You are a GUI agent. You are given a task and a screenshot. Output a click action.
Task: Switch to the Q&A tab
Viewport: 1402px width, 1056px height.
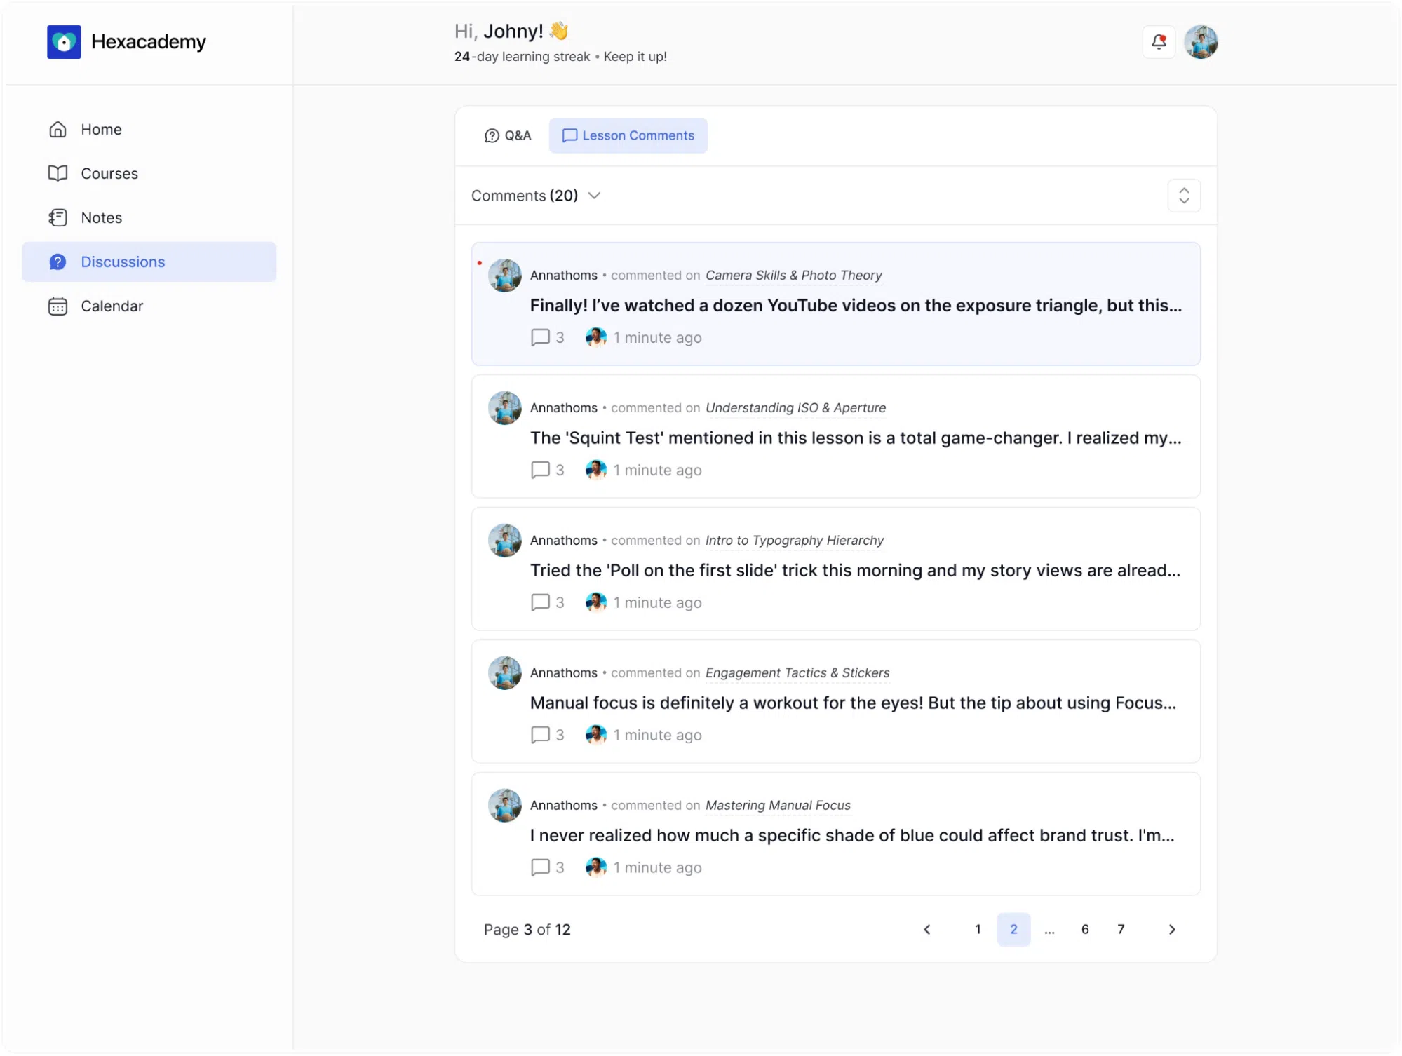508,136
